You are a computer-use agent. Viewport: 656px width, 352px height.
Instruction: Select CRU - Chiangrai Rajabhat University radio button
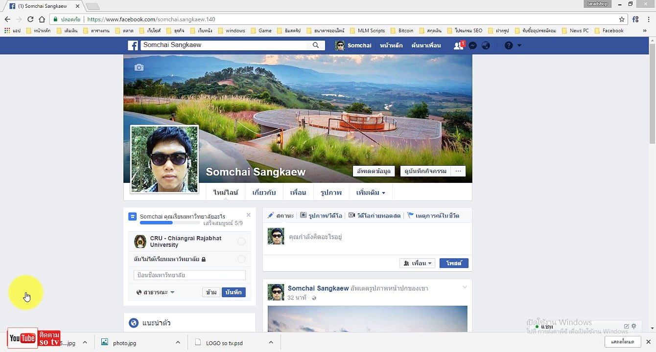pos(241,242)
